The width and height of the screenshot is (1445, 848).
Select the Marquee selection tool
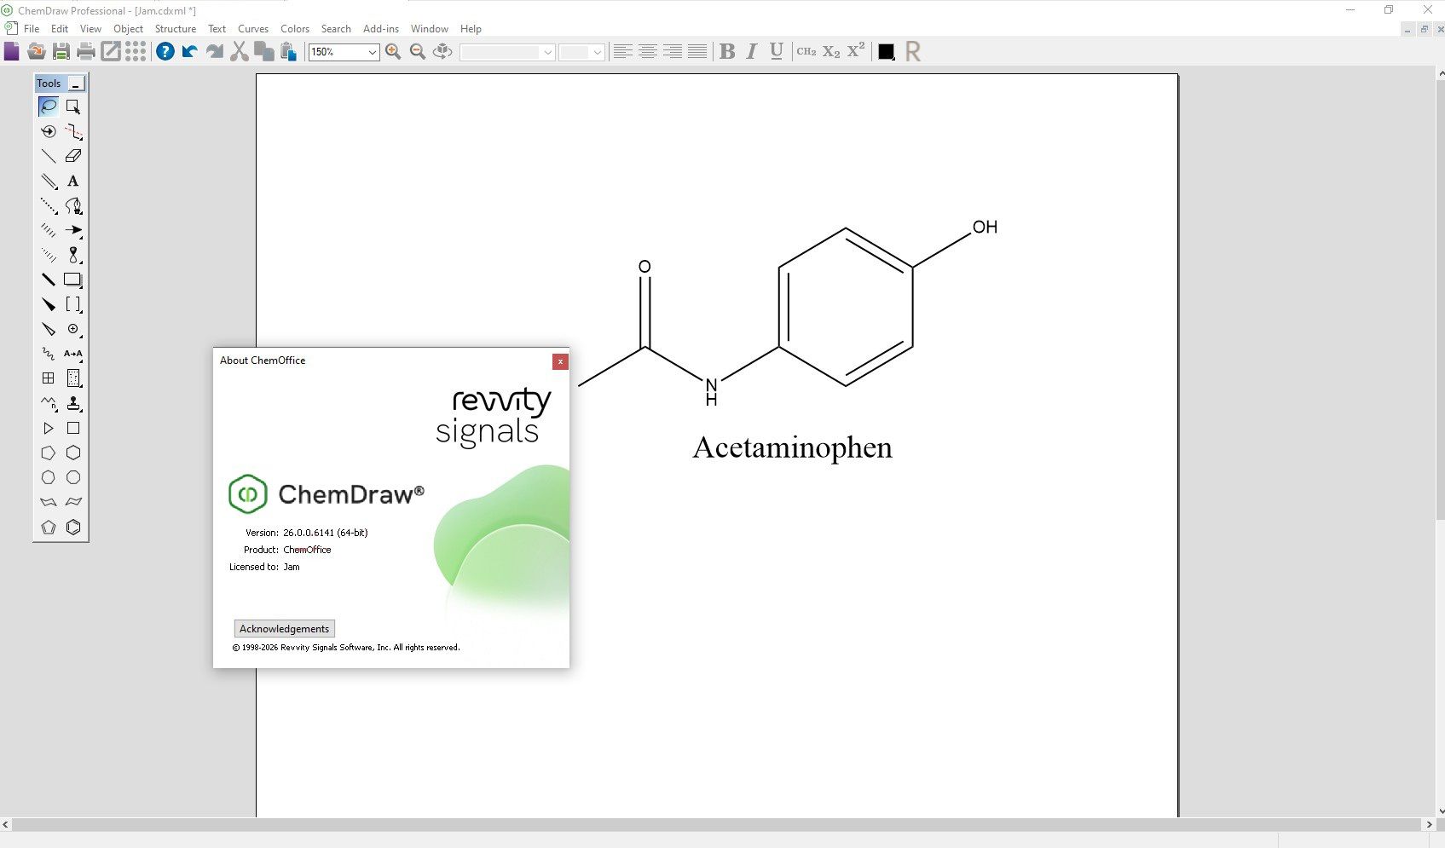click(73, 107)
